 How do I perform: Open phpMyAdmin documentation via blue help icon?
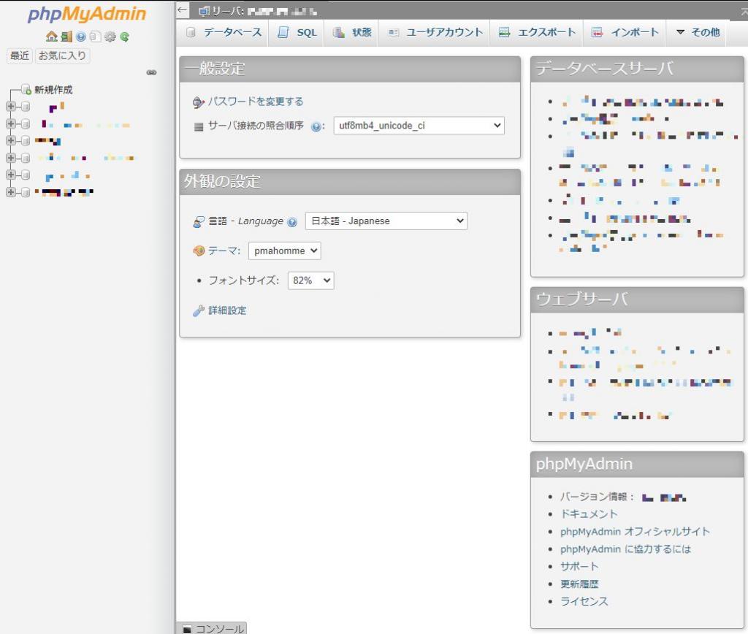pos(81,37)
